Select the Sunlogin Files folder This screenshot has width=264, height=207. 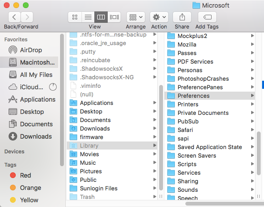click(x=112, y=188)
